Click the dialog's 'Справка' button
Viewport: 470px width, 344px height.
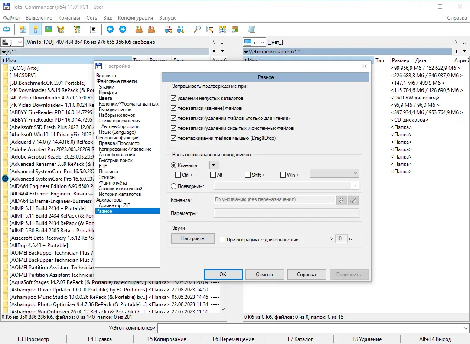[307, 275]
